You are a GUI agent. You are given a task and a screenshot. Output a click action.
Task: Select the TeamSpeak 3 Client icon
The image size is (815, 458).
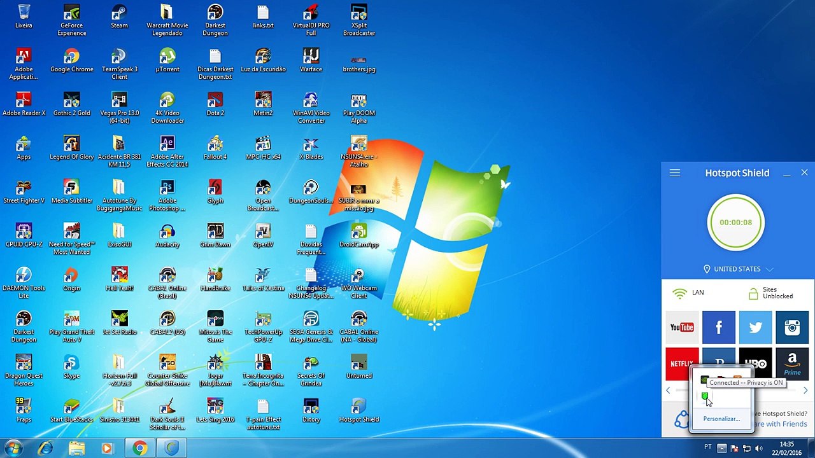tap(119, 64)
